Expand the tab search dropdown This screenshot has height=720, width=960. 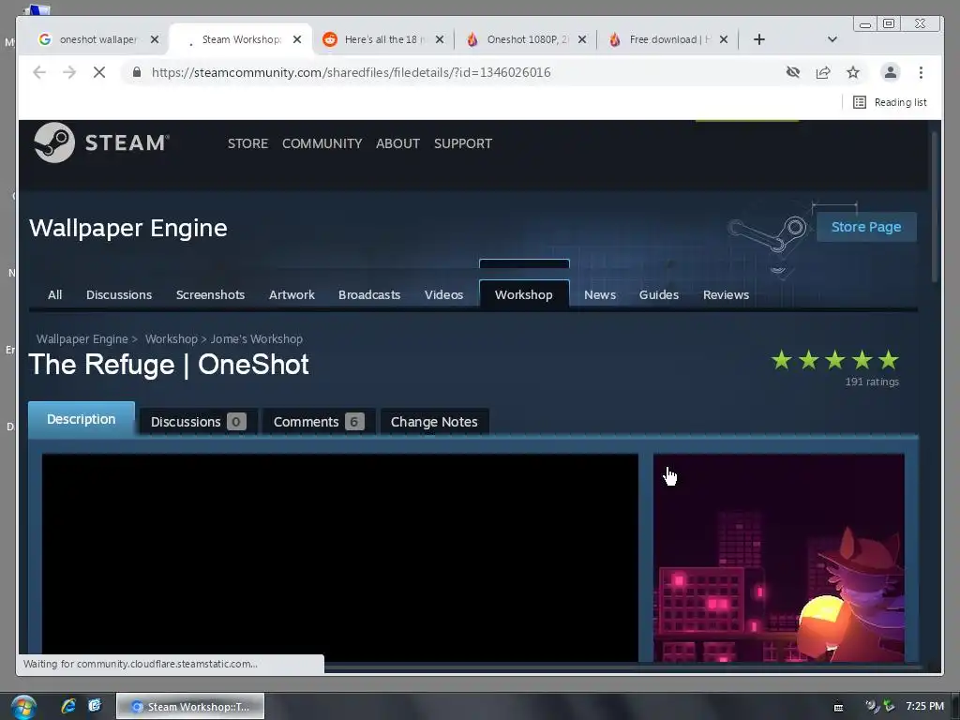832,39
